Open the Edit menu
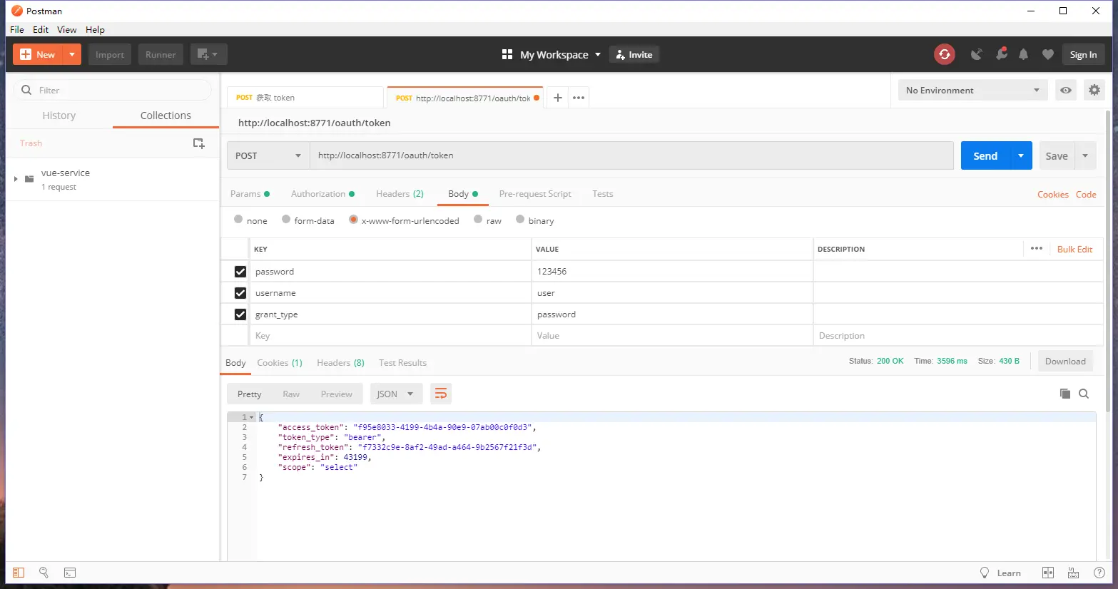This screenshot has width=1118, height=589. (41, 29)
